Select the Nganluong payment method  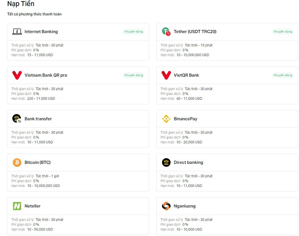click(227, 216)
